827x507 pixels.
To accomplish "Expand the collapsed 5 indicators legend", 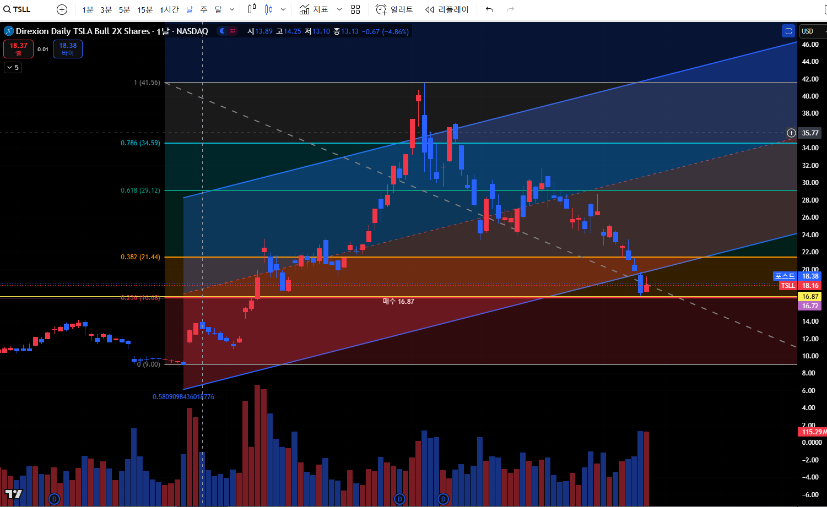I will tap(13, 67).
